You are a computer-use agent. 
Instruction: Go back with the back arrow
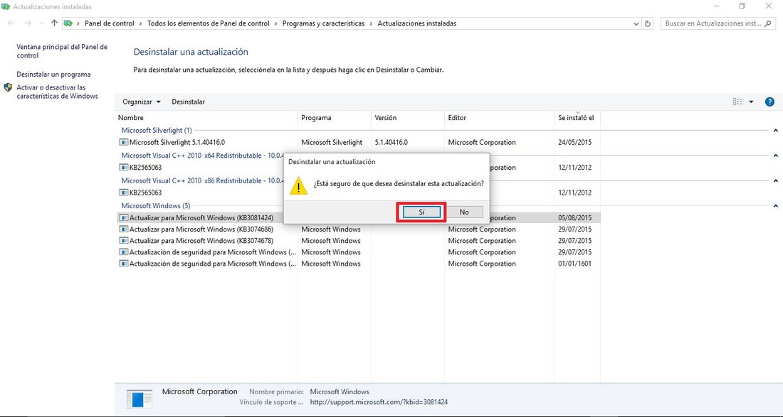(11, 23)
